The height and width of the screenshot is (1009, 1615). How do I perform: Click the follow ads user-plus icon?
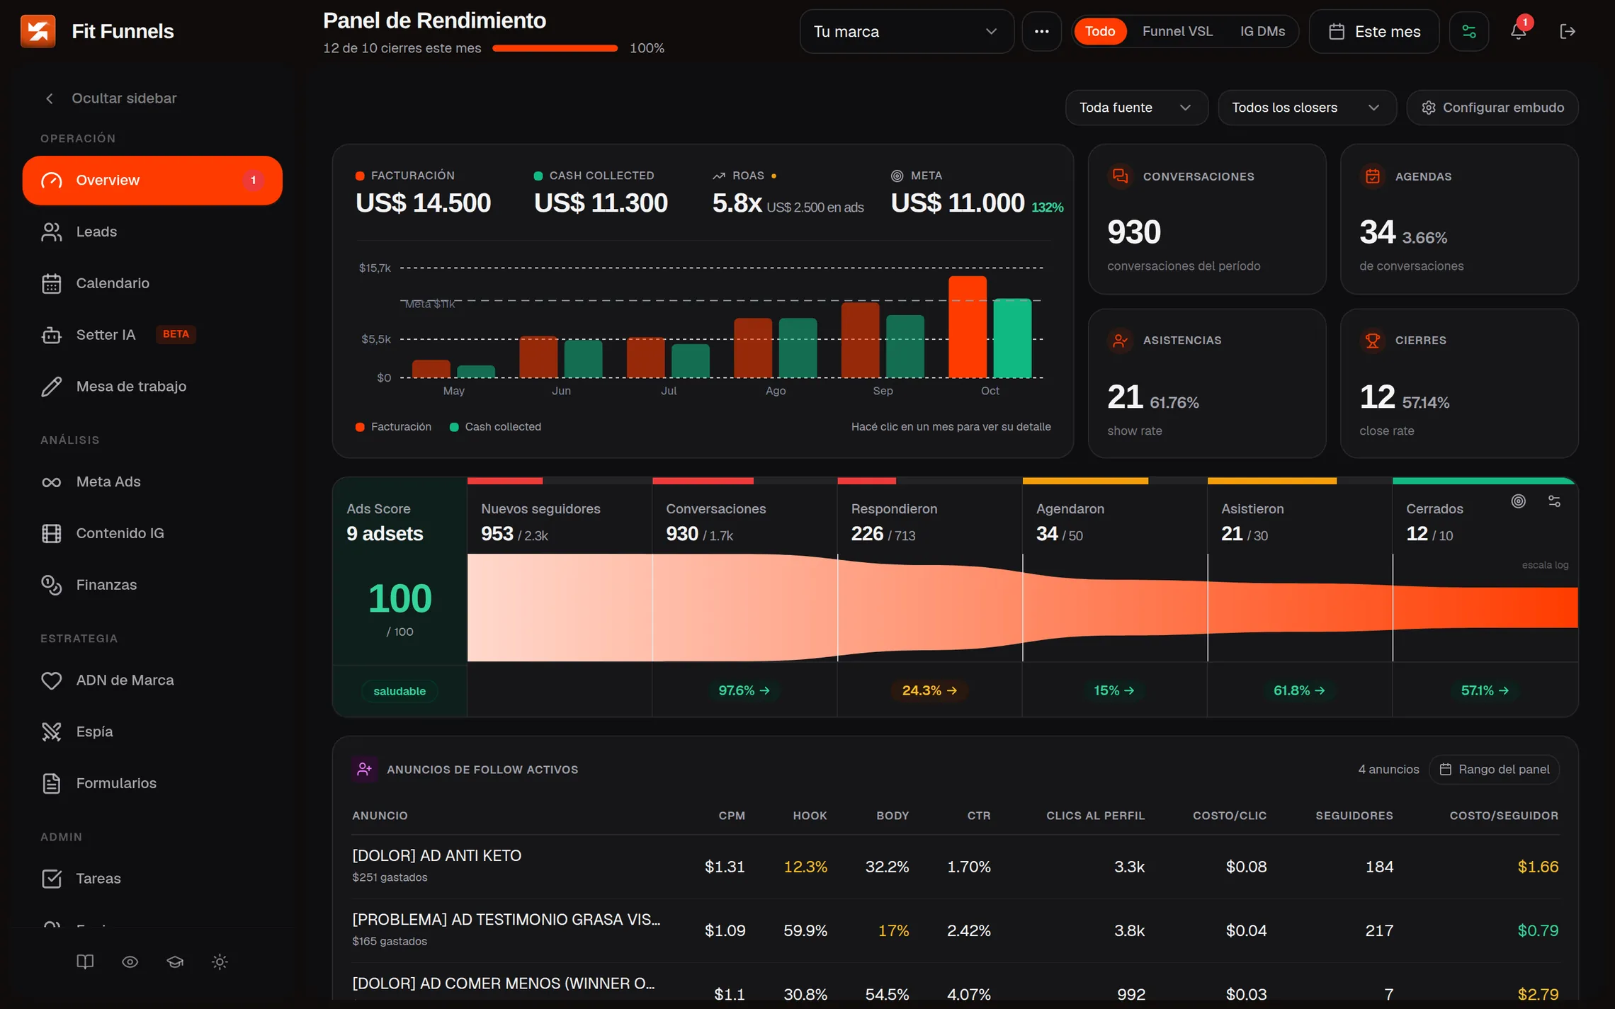(x=364, y=769)
